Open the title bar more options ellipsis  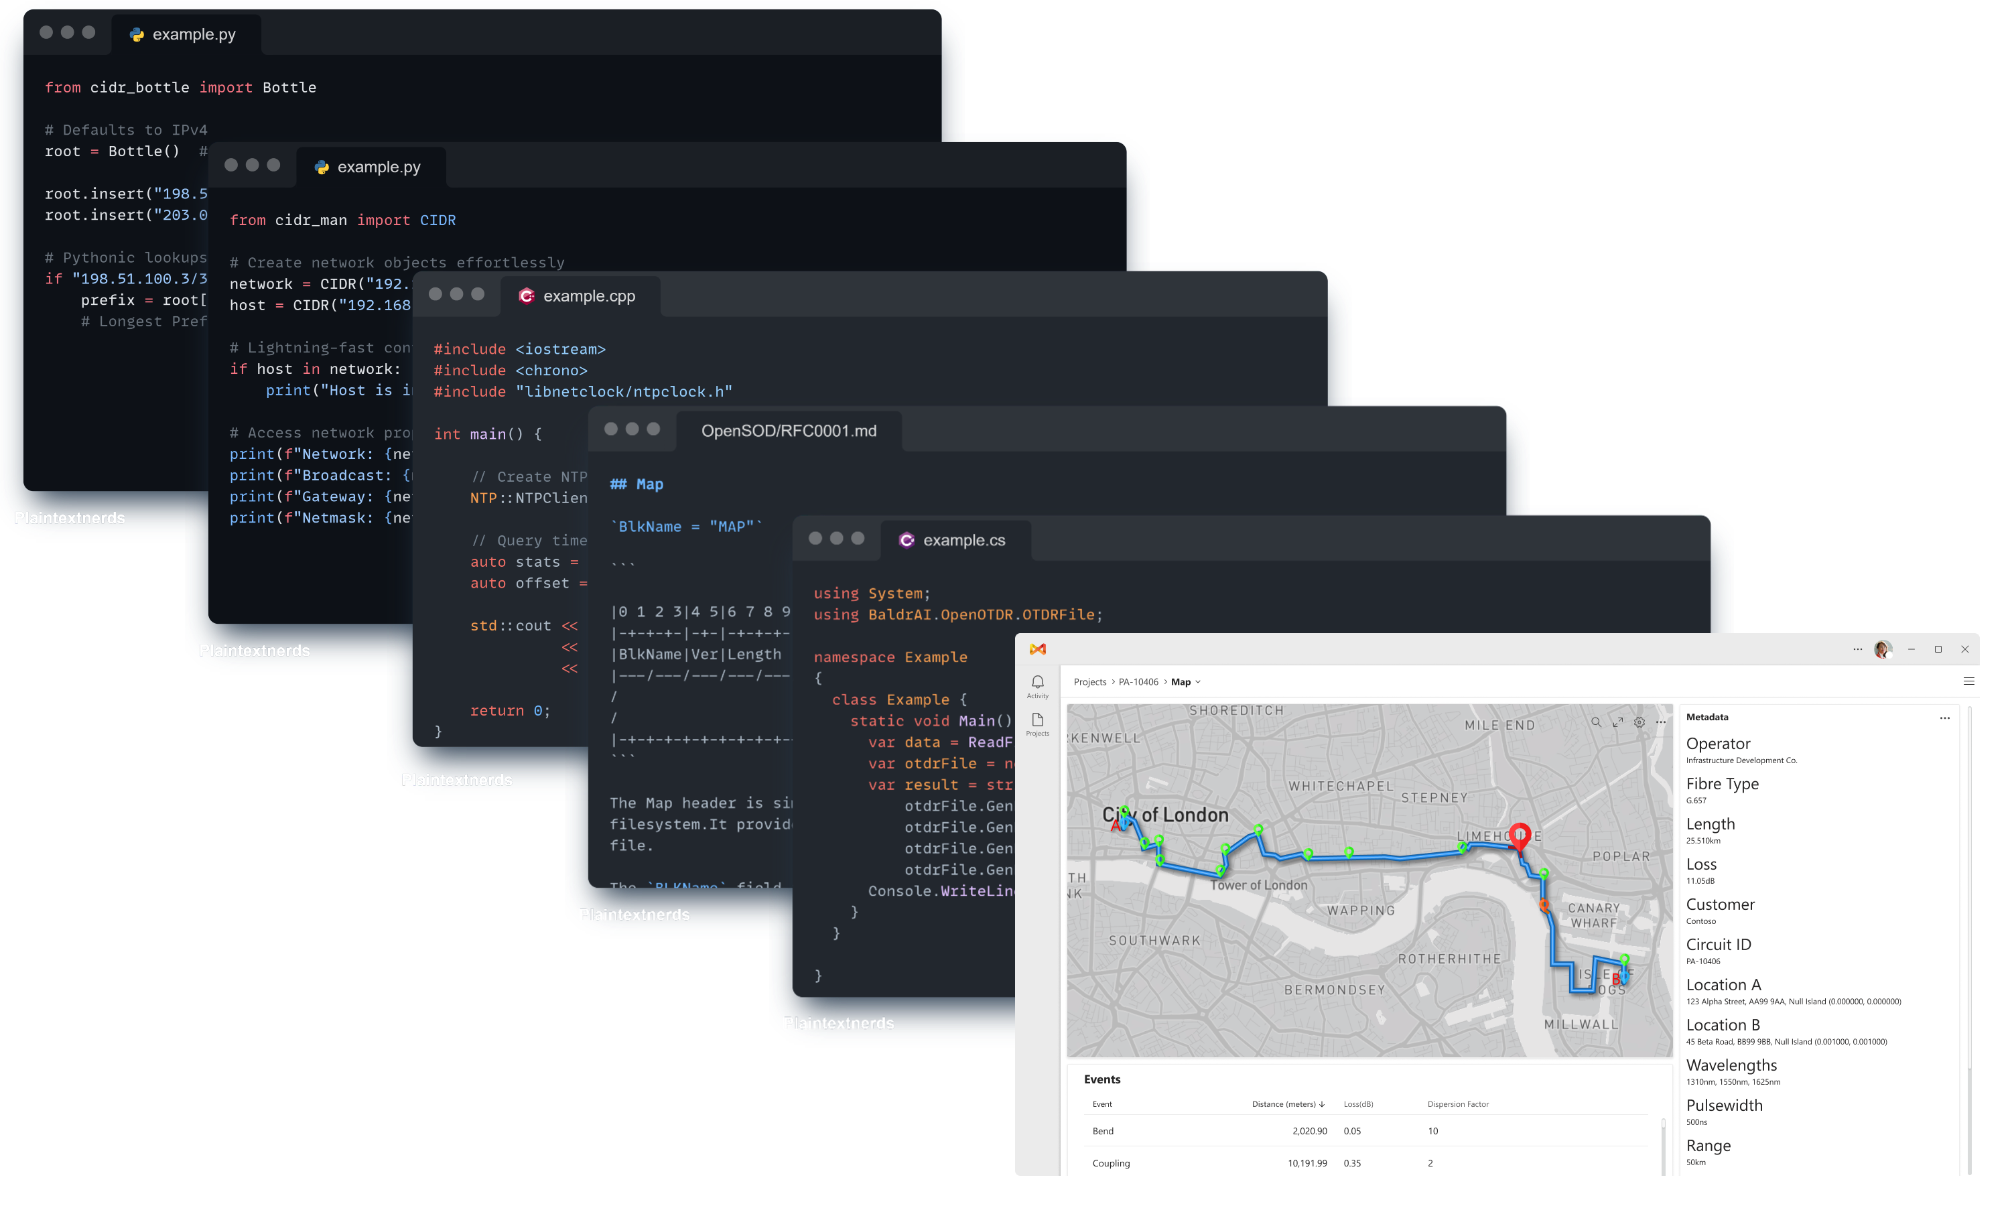1857,649
